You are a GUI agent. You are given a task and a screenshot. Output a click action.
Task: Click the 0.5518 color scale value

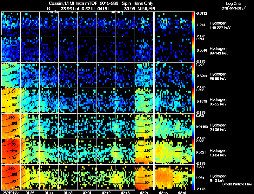pos(202,50)
